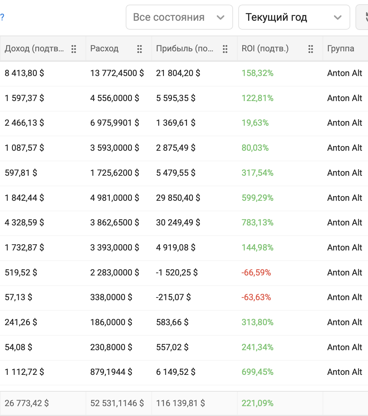The height and width of the screenshot is (416, 368).
Task: Open the drag handle in Доход column header
Action: [x=74, y=49]
